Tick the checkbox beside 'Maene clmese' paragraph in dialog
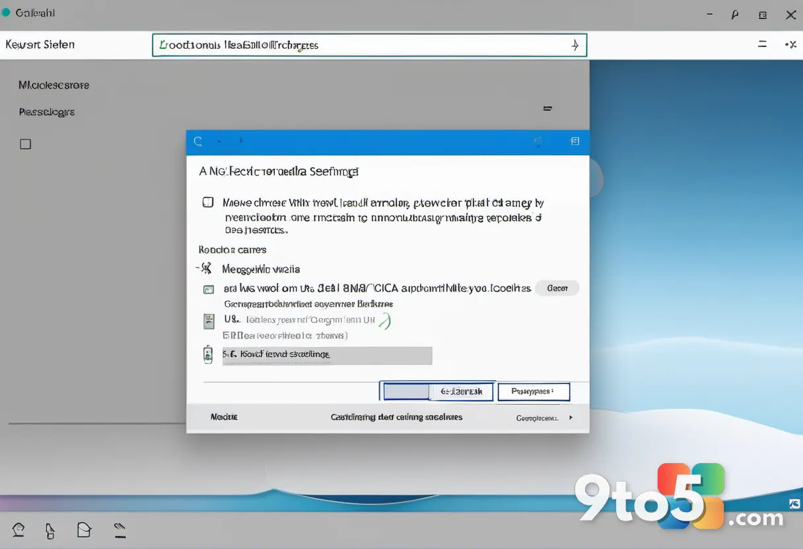The image size is (803, 549). tap(207, 203)
